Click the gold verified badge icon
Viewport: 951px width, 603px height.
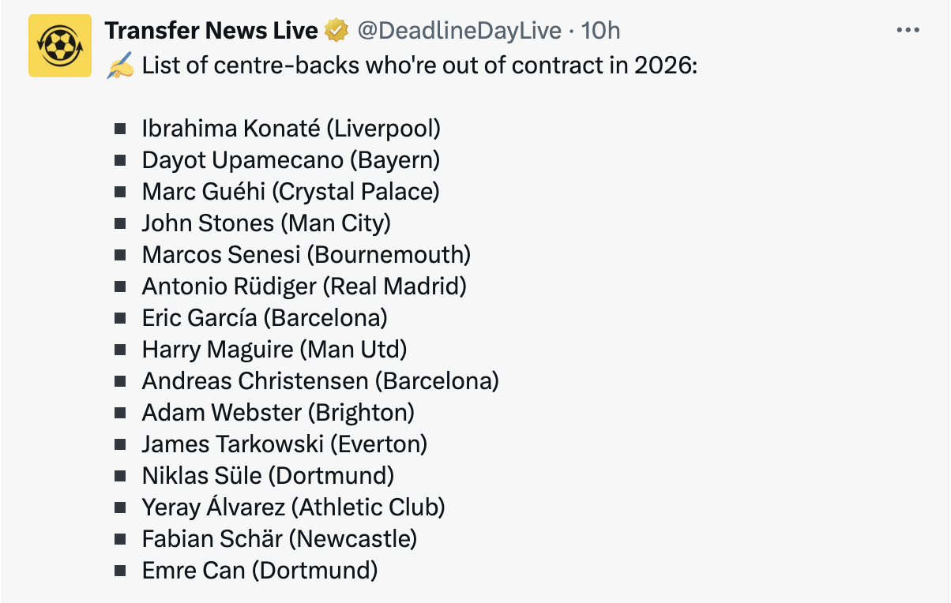[x=336, y=31]
